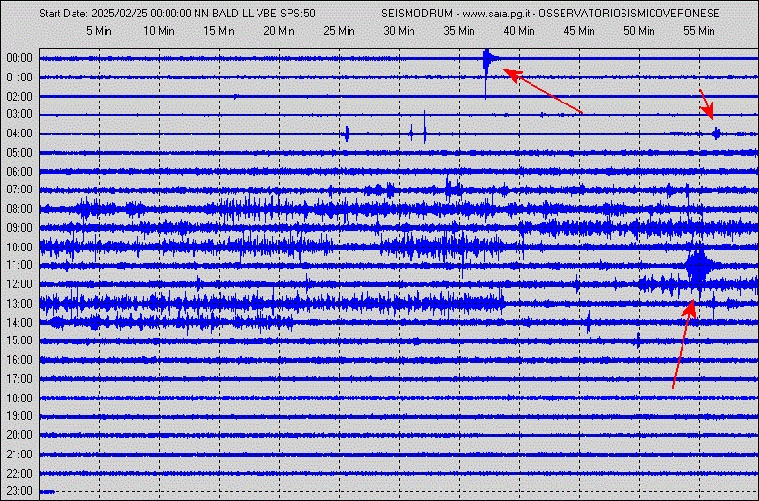
Task: Click the 18:00 hour row label
Action: (x=19, y=398)
